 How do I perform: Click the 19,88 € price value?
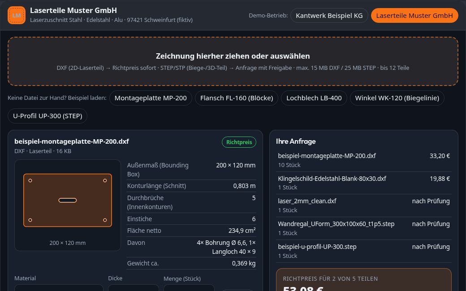click(440, 179)
